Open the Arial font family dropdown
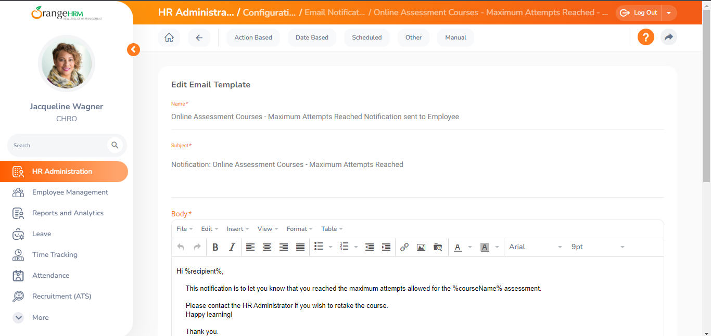Screen dimensions: 711x336 click(536, 247)
